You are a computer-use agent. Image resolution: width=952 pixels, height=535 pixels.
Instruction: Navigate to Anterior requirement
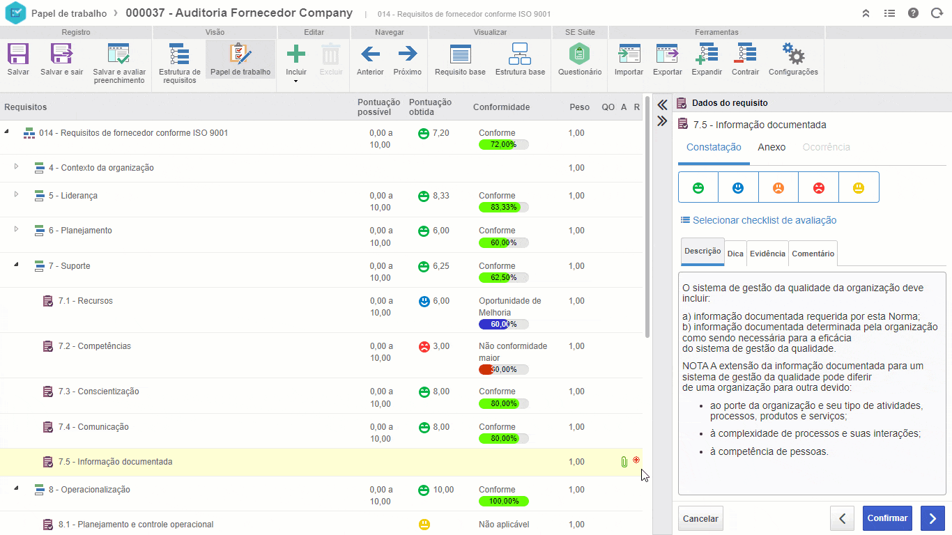(370, 59)
